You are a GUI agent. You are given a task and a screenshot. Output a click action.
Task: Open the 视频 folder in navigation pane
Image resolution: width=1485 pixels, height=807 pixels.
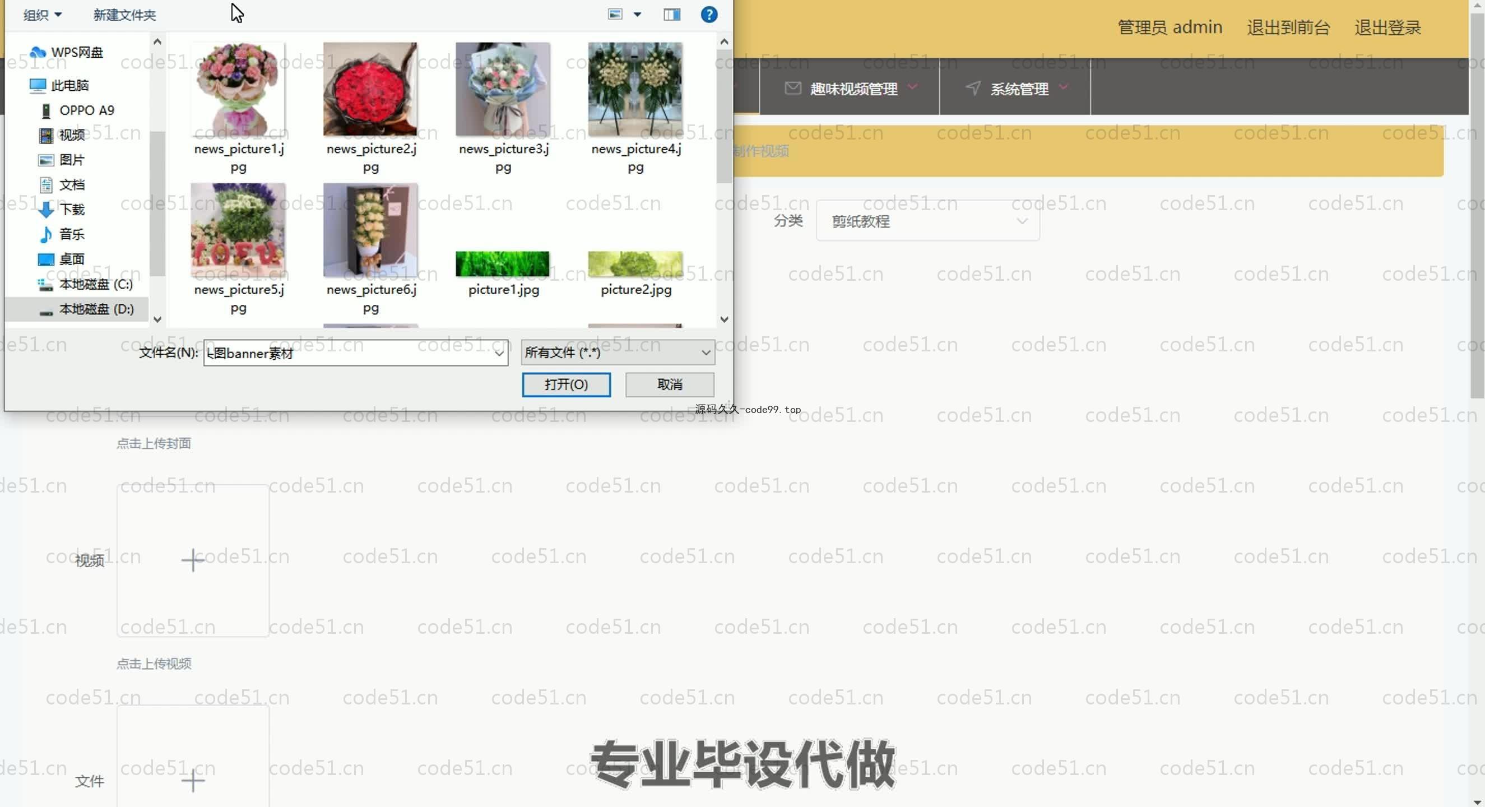62,135
